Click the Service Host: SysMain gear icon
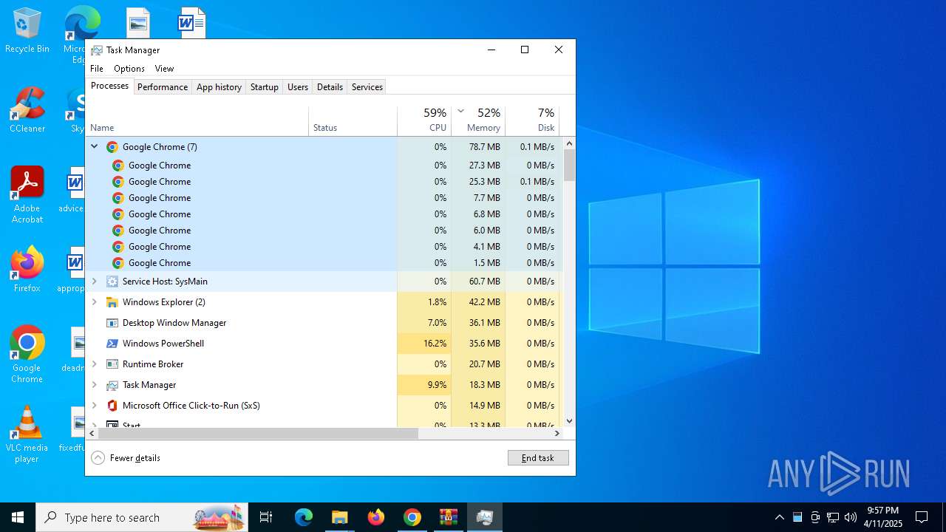The image size is (946, 532). coord(112,282)
